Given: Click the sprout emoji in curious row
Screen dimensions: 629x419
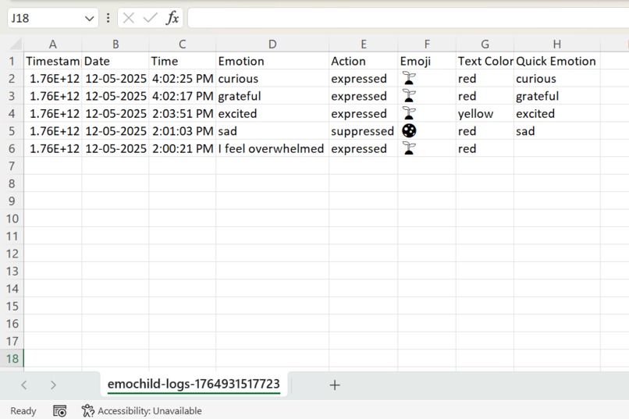Looking at the screenshot, I should point(409,78).
